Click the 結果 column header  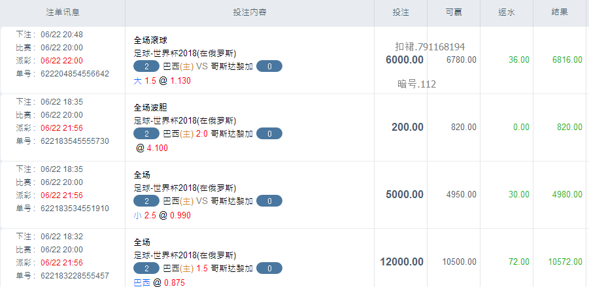(x=560, y=12)
